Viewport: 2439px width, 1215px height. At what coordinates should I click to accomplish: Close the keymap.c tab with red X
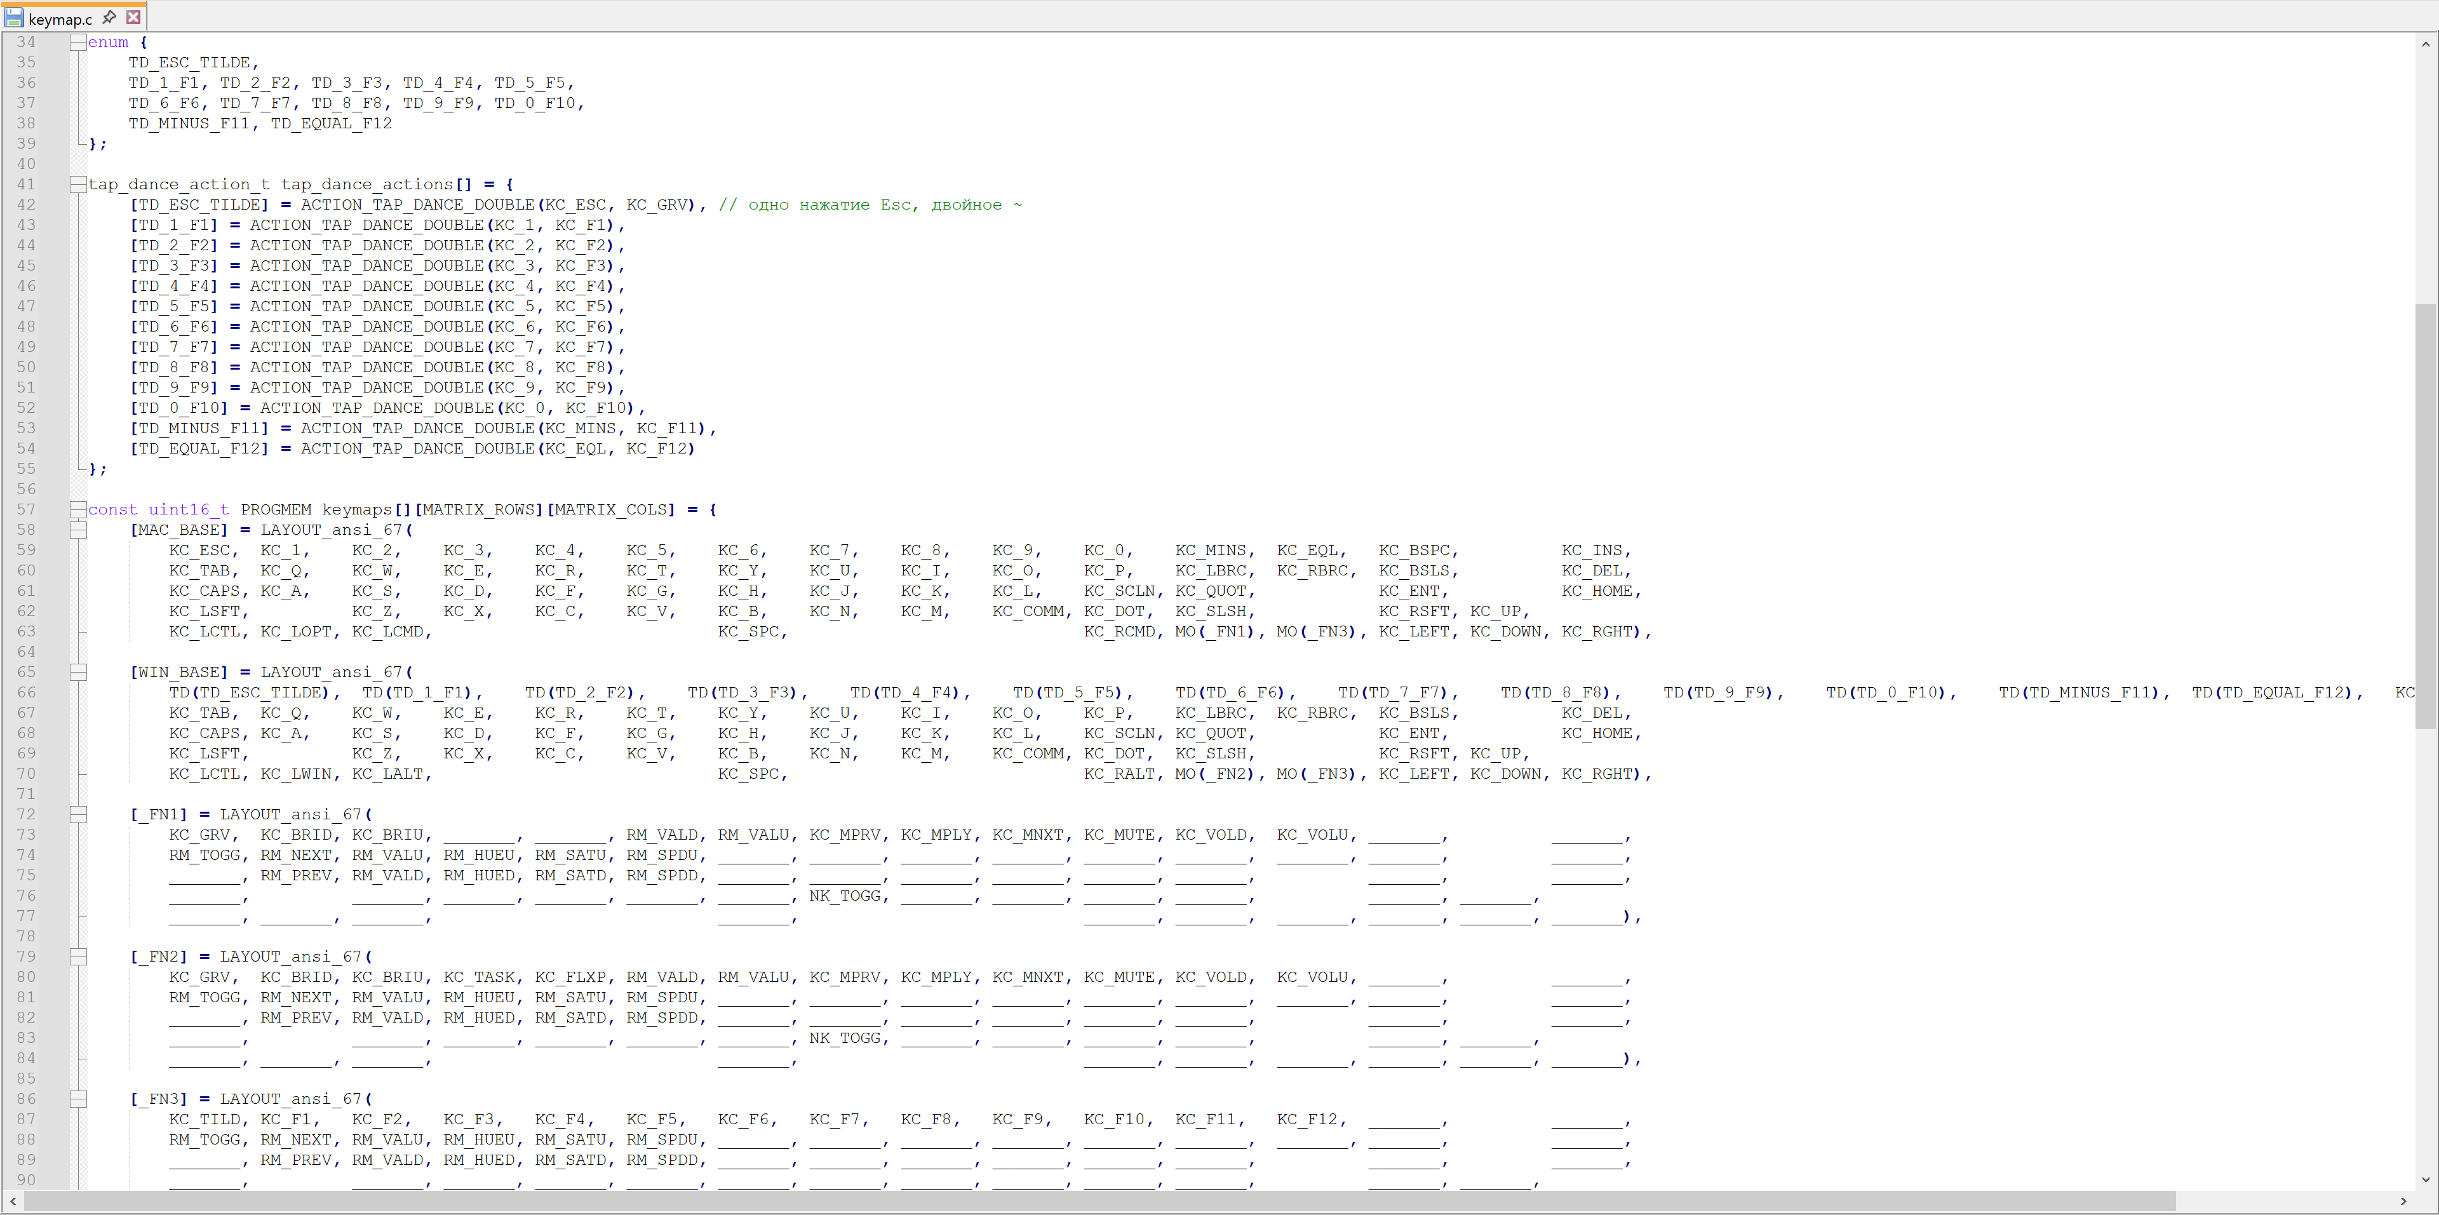pos(133,17)
